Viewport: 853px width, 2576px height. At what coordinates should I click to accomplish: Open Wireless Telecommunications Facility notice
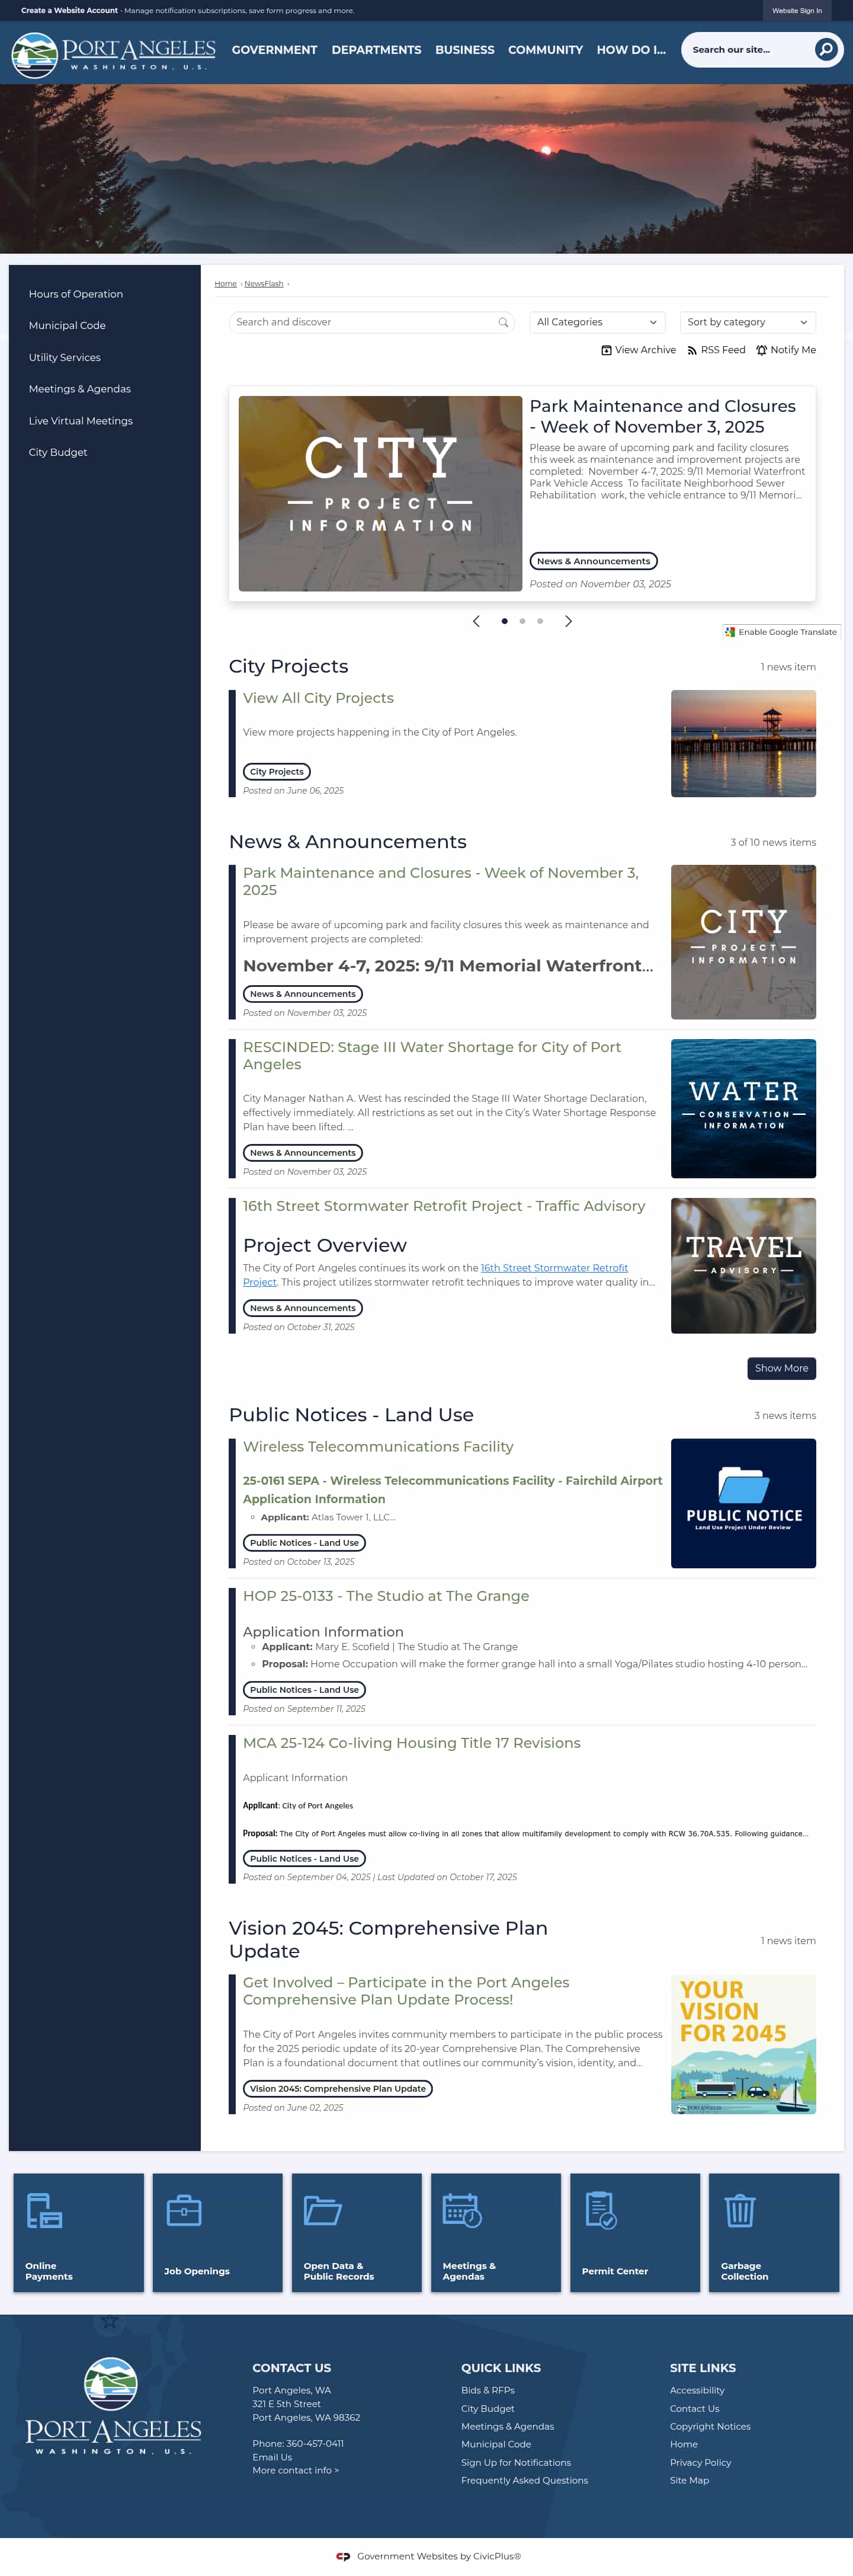click(x=379, y=1447)
